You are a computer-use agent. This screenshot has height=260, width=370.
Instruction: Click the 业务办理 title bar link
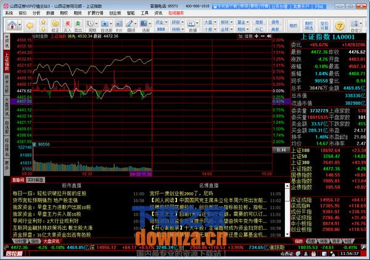coord(279,6)
